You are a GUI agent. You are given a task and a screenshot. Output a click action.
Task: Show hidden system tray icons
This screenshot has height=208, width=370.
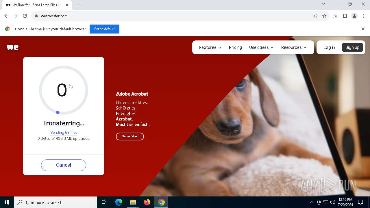point(312,202)
